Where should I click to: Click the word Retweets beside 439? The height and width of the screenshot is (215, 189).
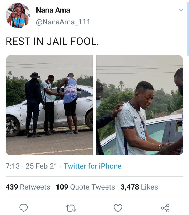point(35,187)
